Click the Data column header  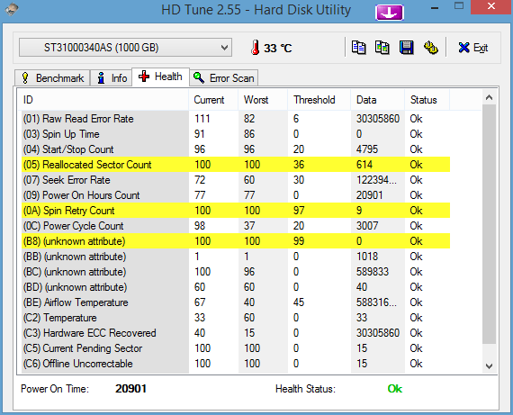[x=378, y=100]
